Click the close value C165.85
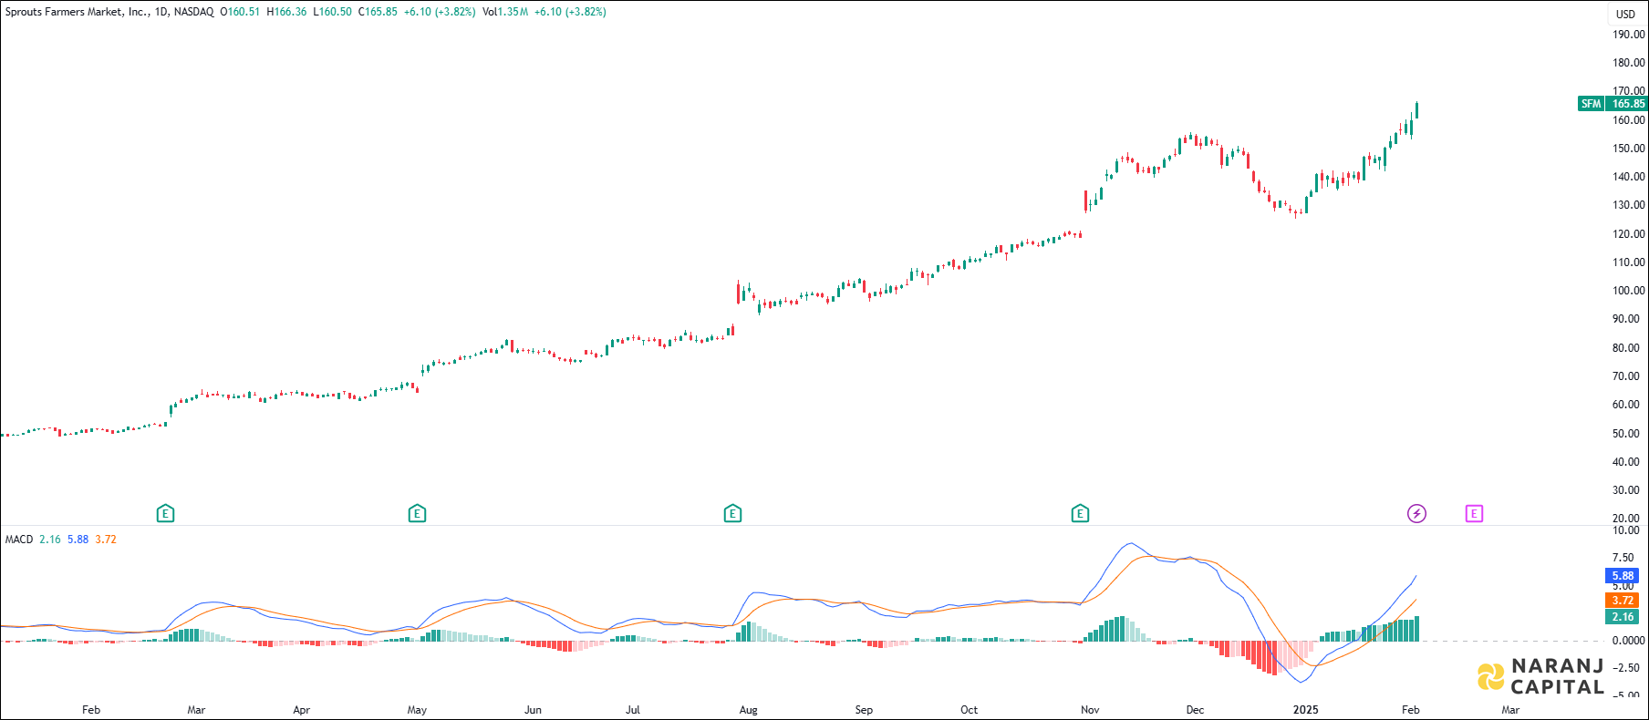Image resolution: width=1649 pixels, height=720 pixels. (x=378, y=12)
